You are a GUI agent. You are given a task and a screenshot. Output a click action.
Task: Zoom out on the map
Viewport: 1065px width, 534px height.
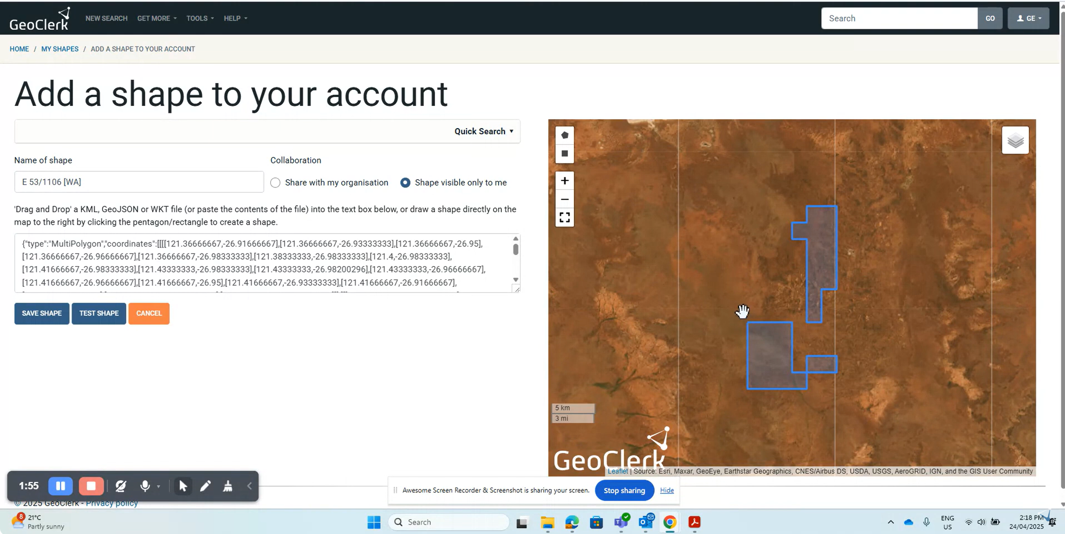(x=565, y=199)
